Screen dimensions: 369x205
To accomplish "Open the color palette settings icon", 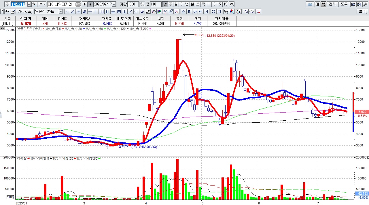I will [x=159, y=11].
